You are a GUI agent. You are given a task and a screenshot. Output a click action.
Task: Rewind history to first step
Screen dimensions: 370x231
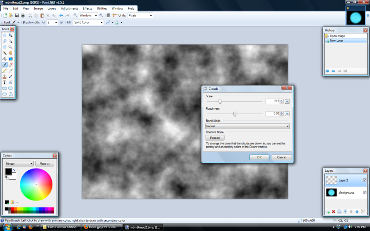(x=327, y=71)
